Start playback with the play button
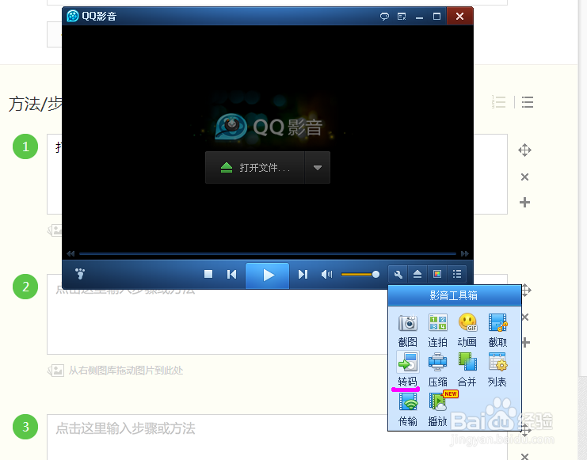Viewport: 587px width, 460px height. [x=267, y=275]
